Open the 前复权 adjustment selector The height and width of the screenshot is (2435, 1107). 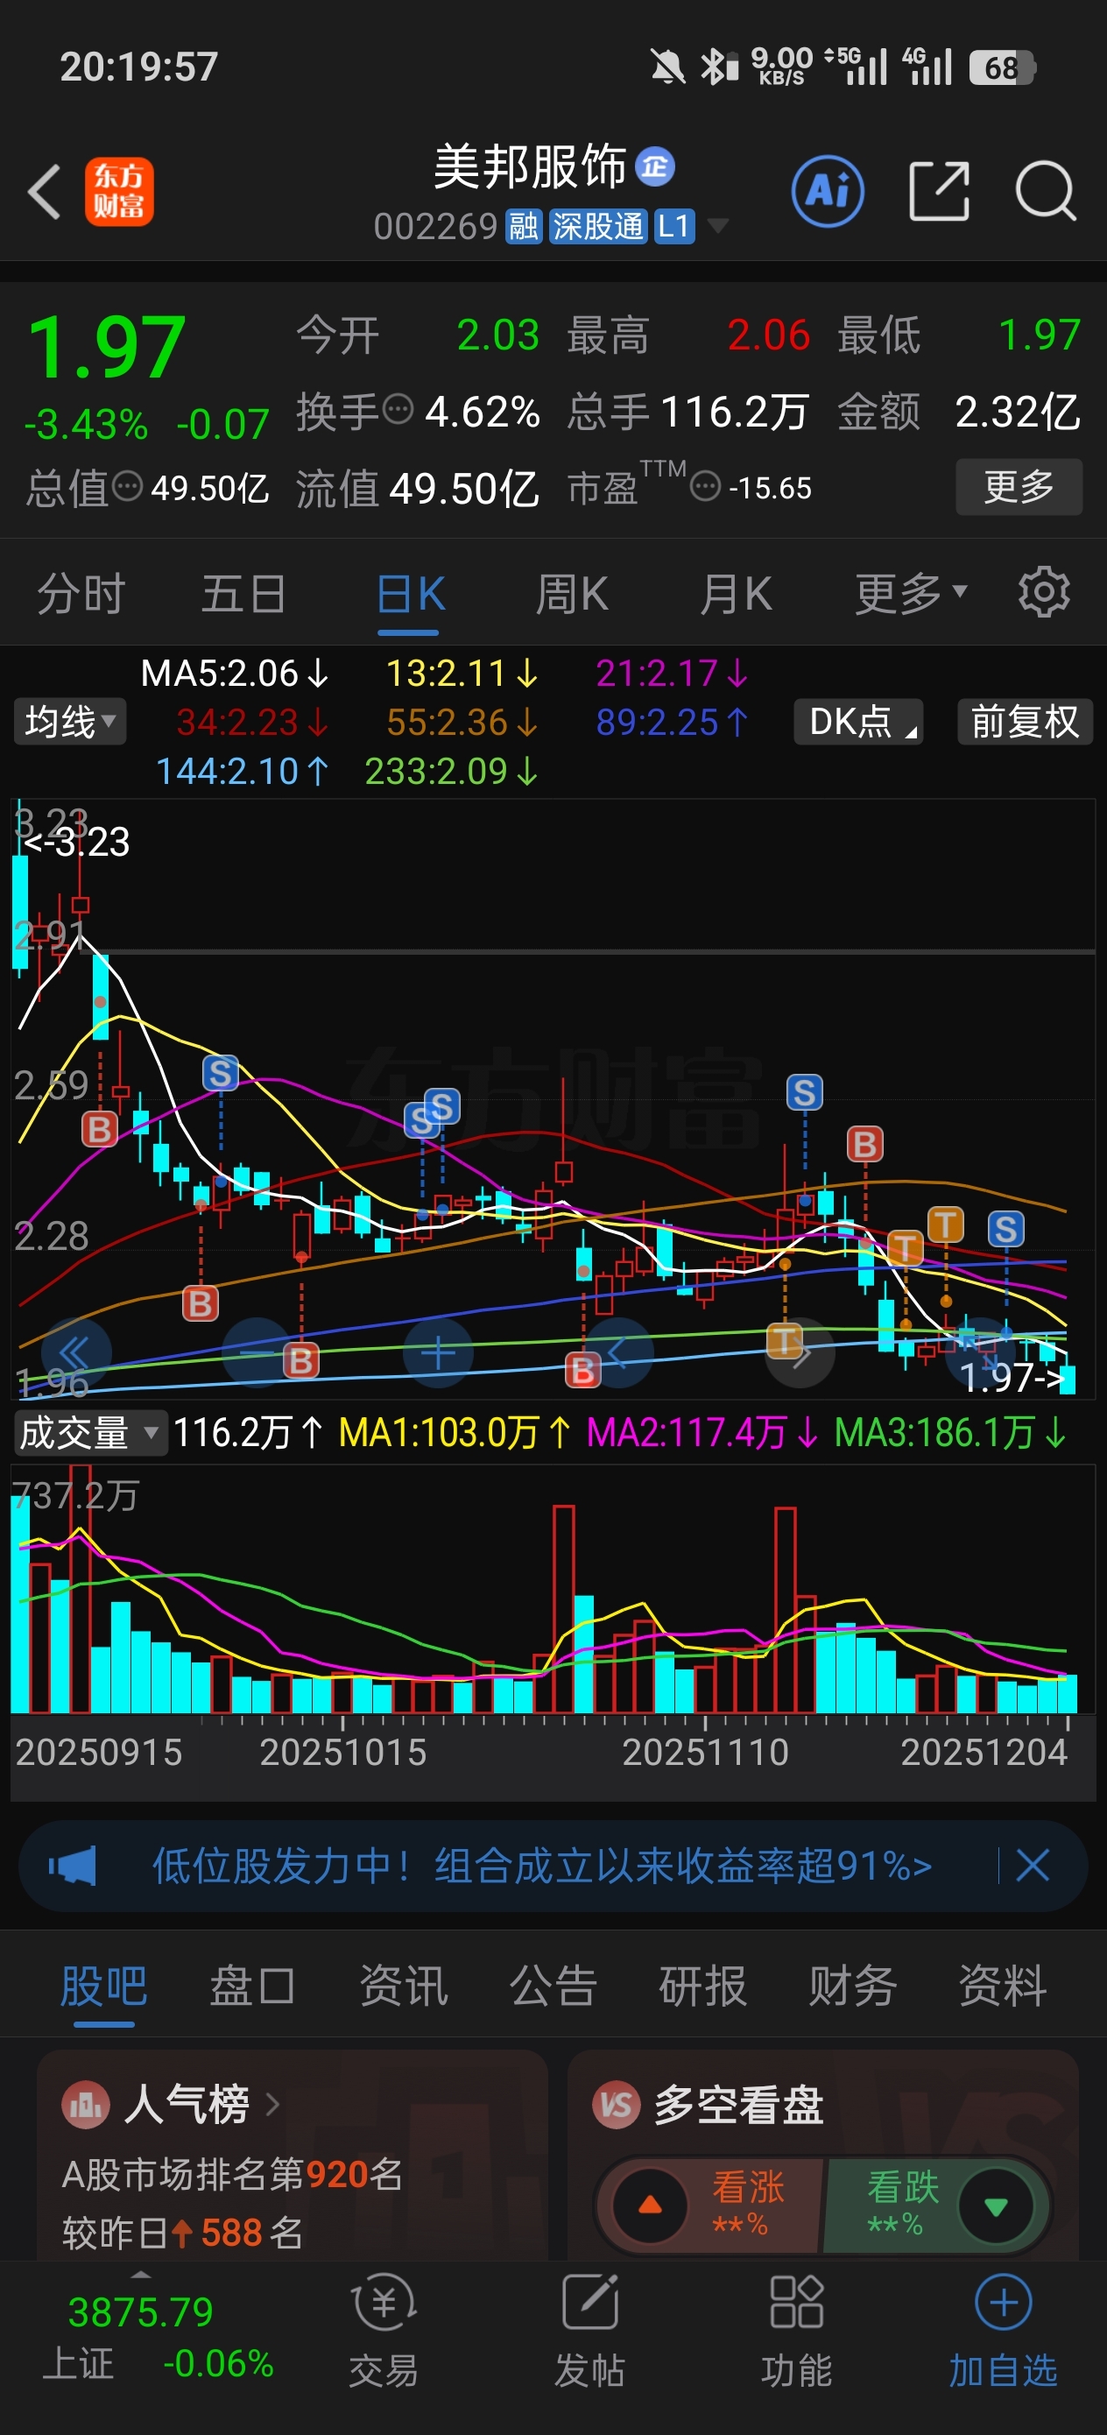[x=1026, y=721]
